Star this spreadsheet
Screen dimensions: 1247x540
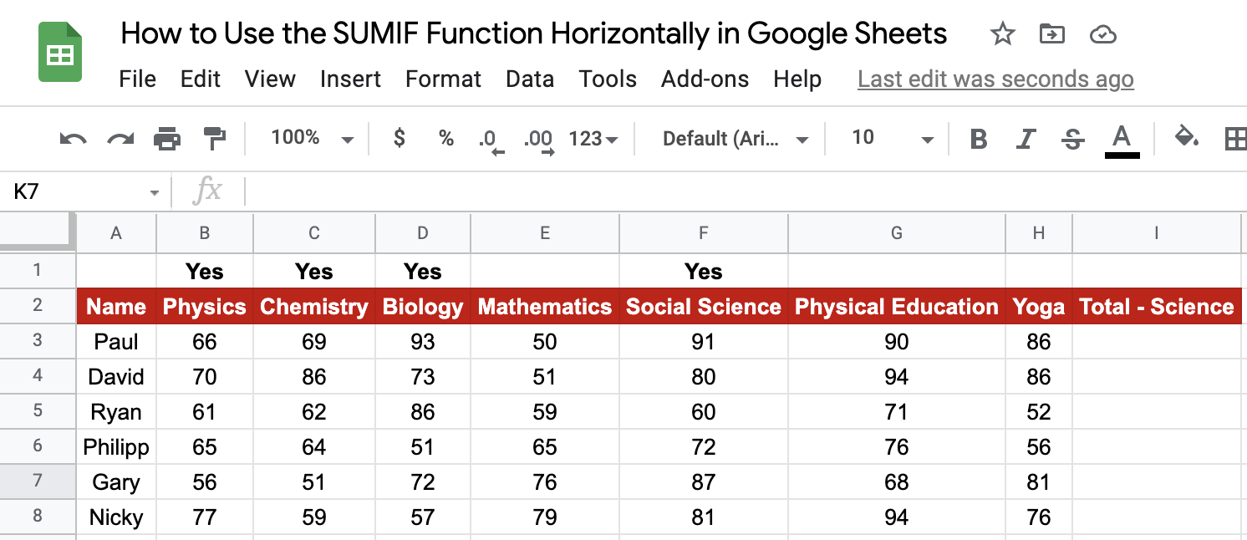coord(1002,34)
